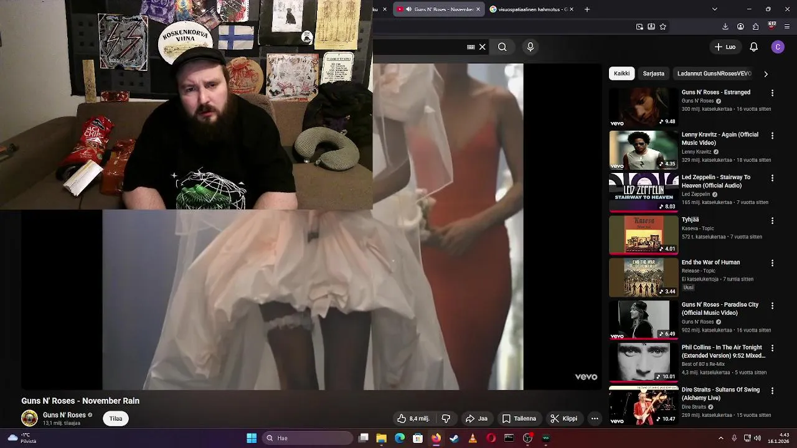Open the browser profile account icon
The width and height of the screenshot is (797, 448).
pos(740,27)
